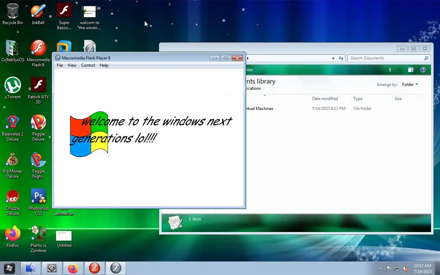Image resolution: width=440 pixels, height=275 pixels.
Task: Open the Super Bazoo... Flash file icon
Action: [x=64, y=16]
